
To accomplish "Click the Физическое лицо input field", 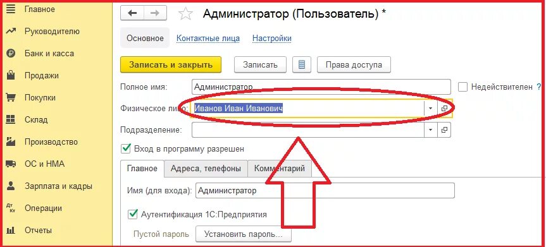I will pos(307,109).
